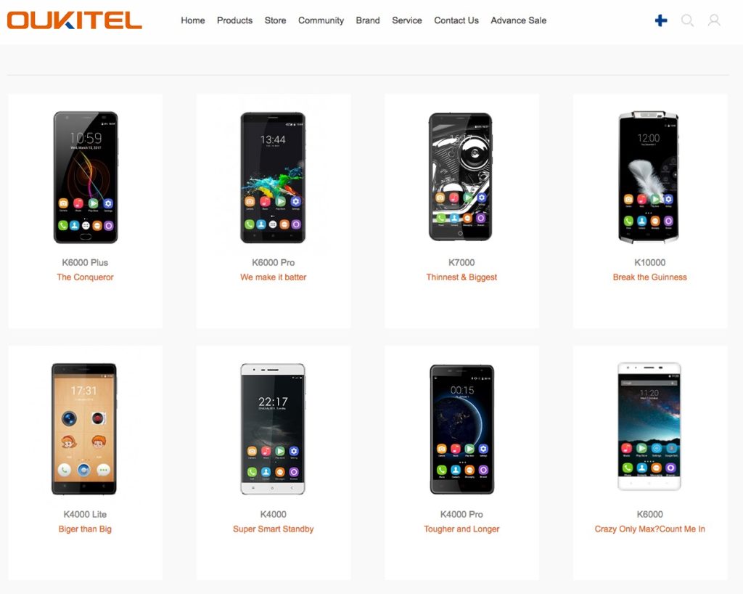Viewport: 743px width, 594px height.
Task: Click the Thinnest & Biggest tagline
Action: 461,277
